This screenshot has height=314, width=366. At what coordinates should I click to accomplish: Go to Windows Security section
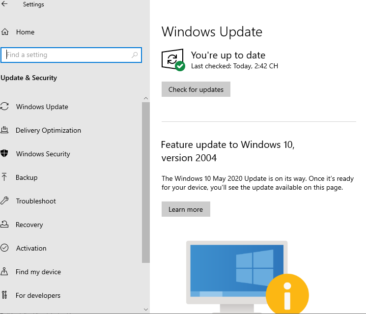pos(43,154)
